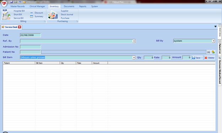Click the Summary calendar icon
This screenshot has height=133, width=222.
coord(32,17)
